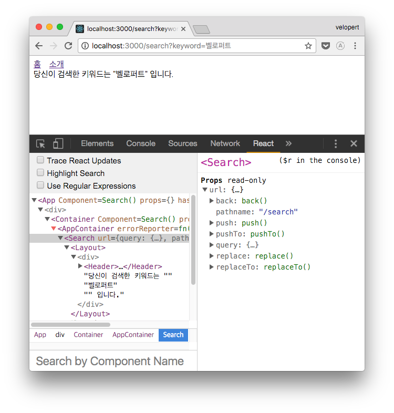The width and height of the screenshot is (394, 413).
Task: Click the Pocket extension icon
Action: [x=326, y=46]
